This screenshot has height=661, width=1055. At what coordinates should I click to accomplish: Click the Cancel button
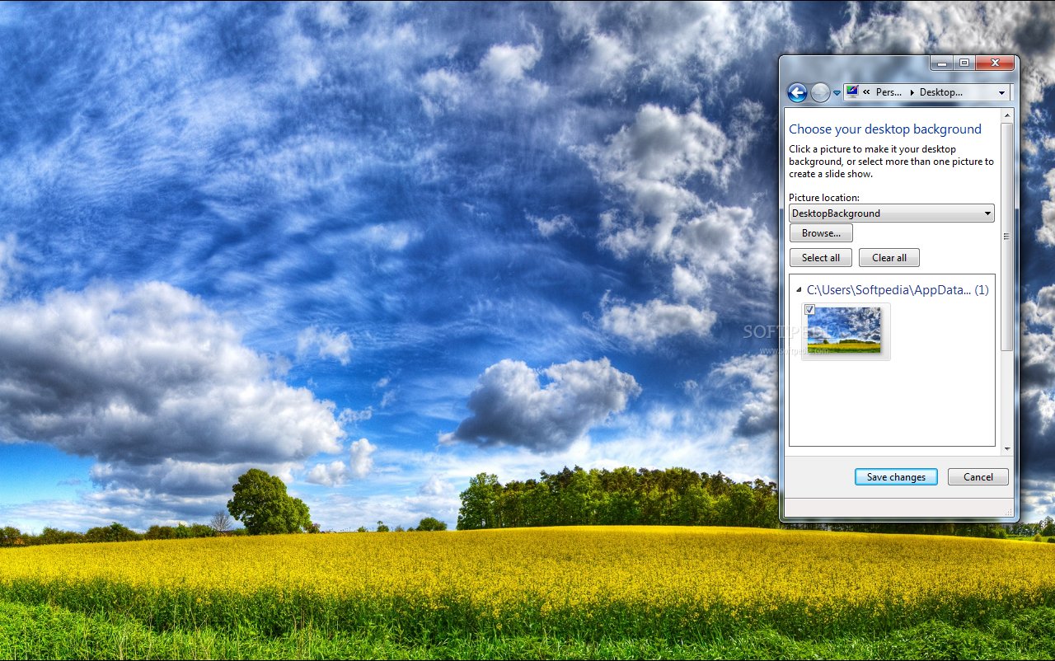(x=978, y=477)
